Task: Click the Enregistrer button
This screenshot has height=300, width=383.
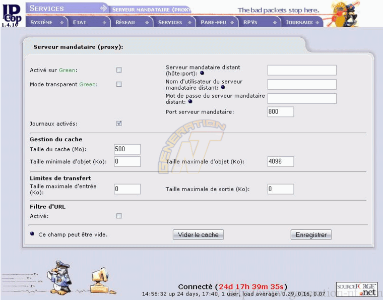Action: click(x=311, y=235)
